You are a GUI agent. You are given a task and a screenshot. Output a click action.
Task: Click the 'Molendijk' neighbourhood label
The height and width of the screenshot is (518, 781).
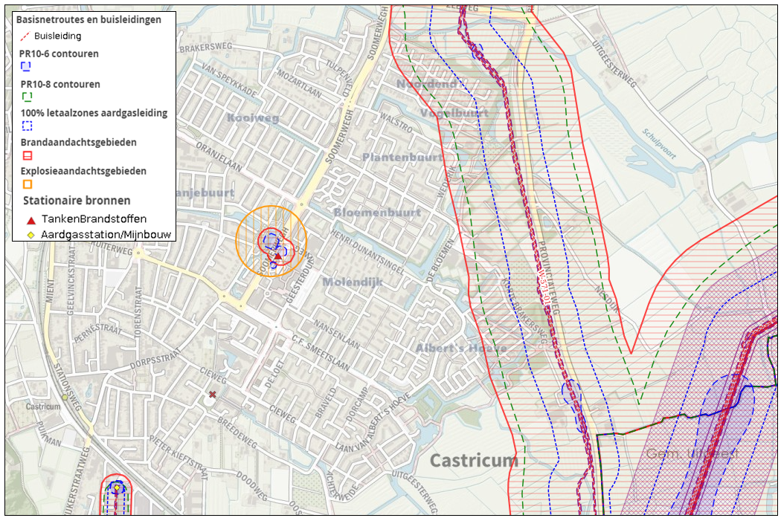click(x=353, y=282)
